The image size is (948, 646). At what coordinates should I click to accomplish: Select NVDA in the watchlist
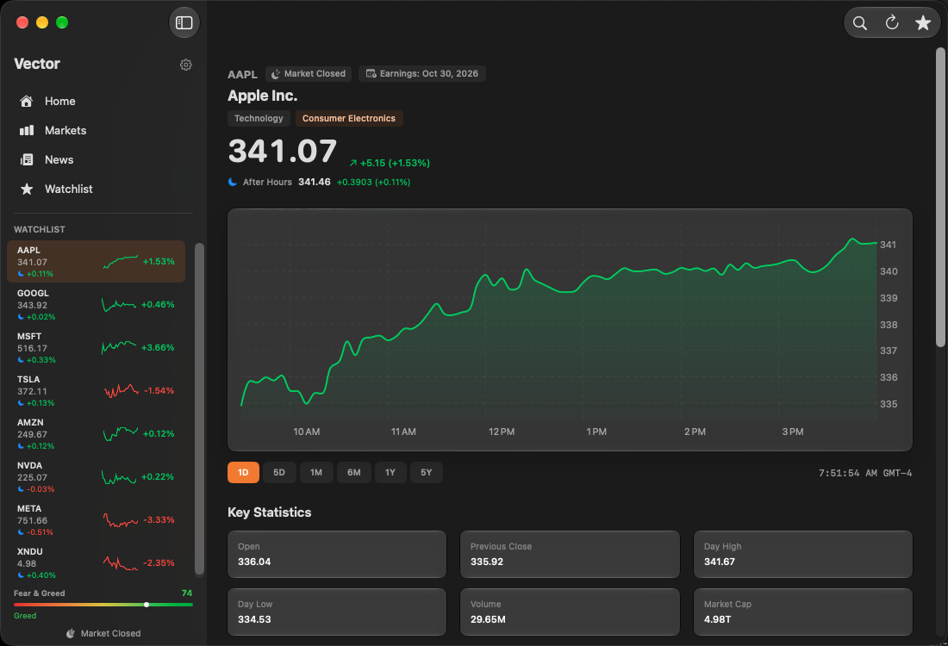(97, 477)
